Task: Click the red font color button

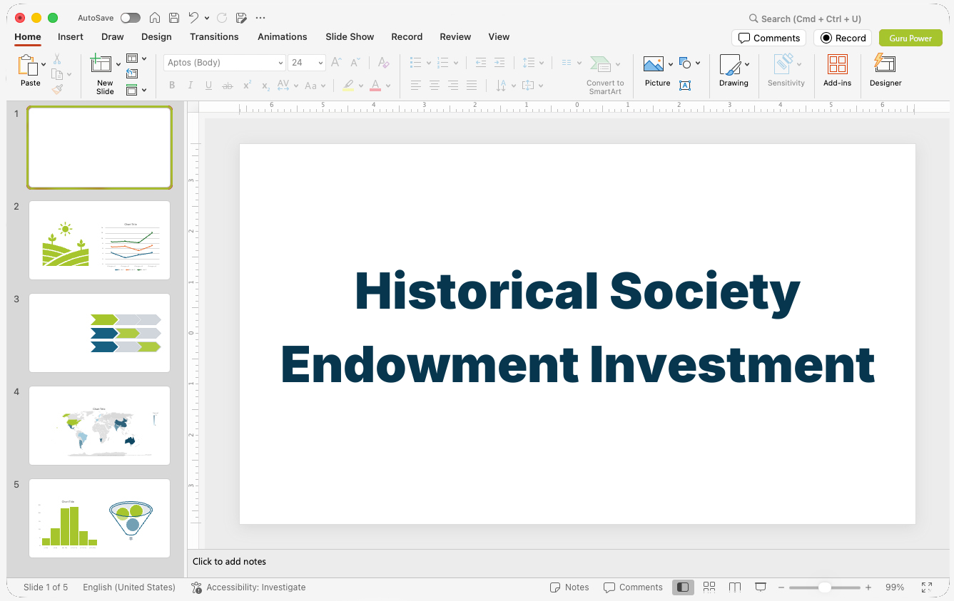Action: click(375, 86)
